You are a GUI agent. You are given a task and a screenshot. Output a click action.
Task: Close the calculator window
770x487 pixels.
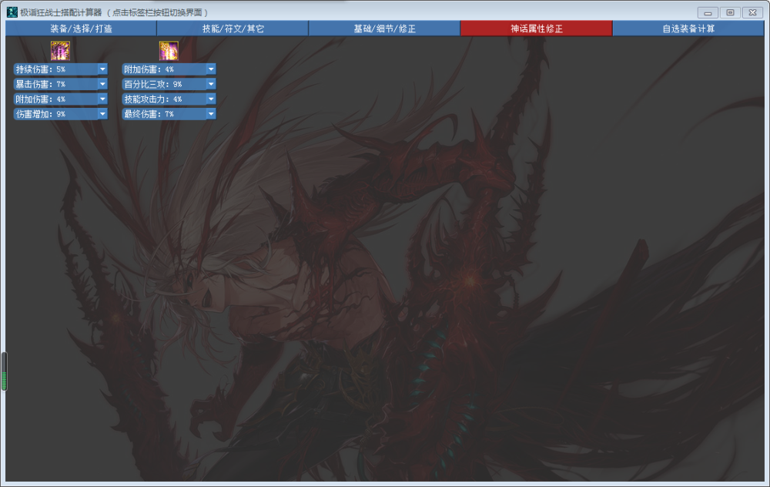pos(753,13)
